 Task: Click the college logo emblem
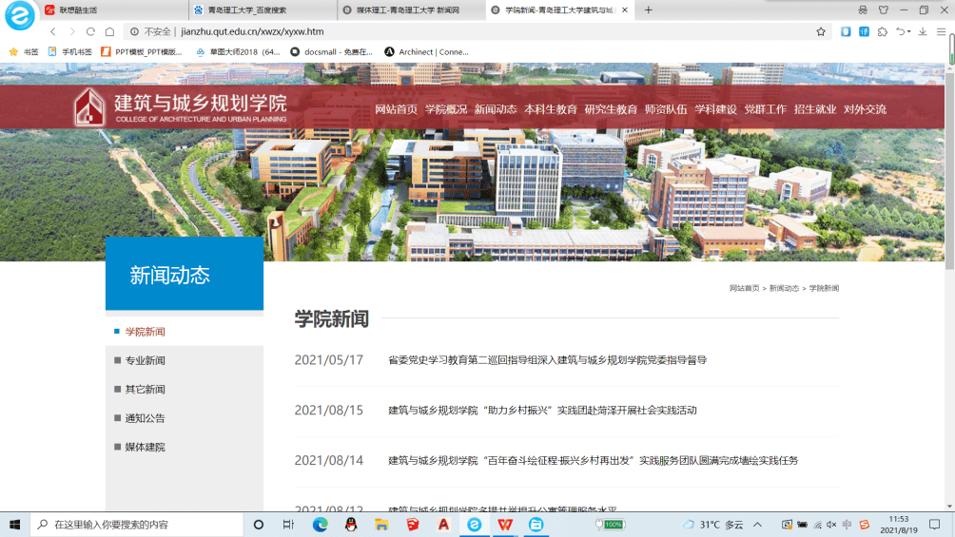click(x=88, y=107)
